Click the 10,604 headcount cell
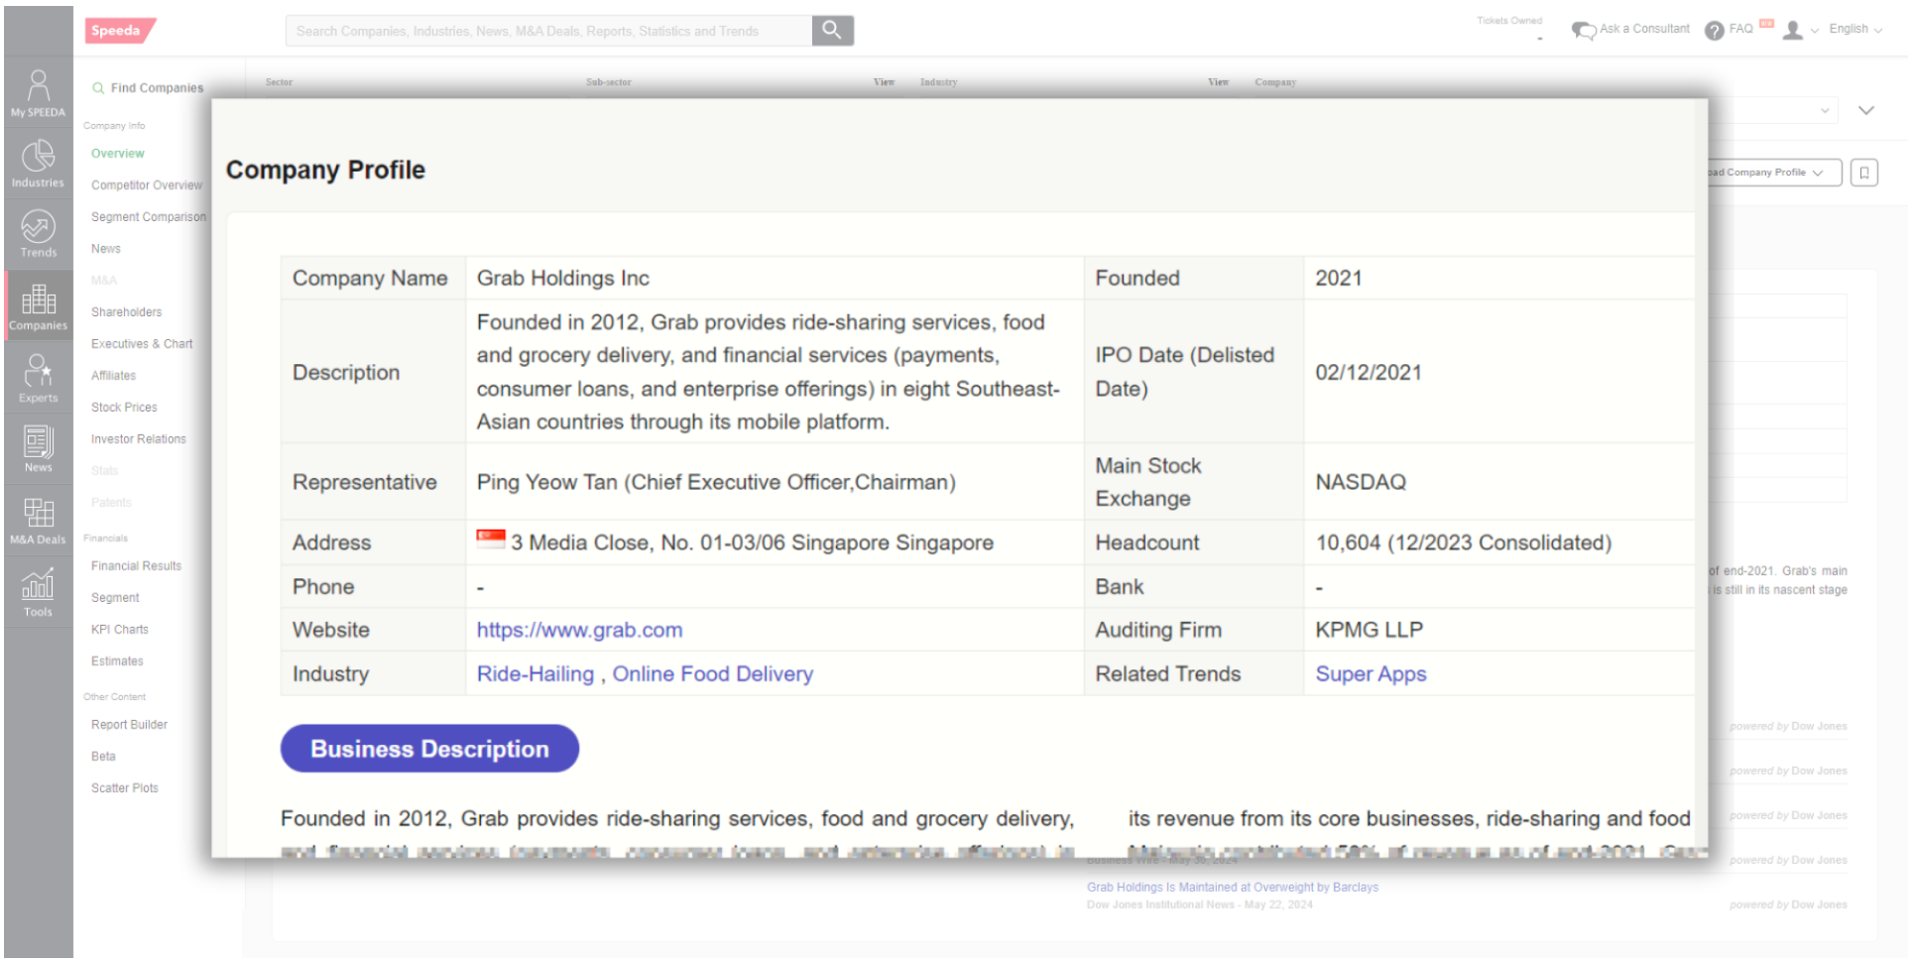Image resolution: width=1913 pixels, height=962 pixels. point(1498,543)
